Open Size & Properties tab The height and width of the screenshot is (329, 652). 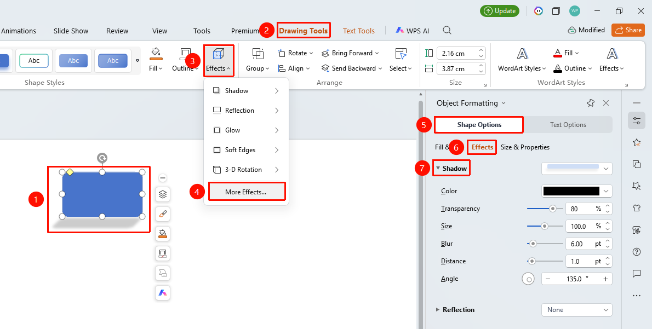pyautogui.click(x=525, y=147)
